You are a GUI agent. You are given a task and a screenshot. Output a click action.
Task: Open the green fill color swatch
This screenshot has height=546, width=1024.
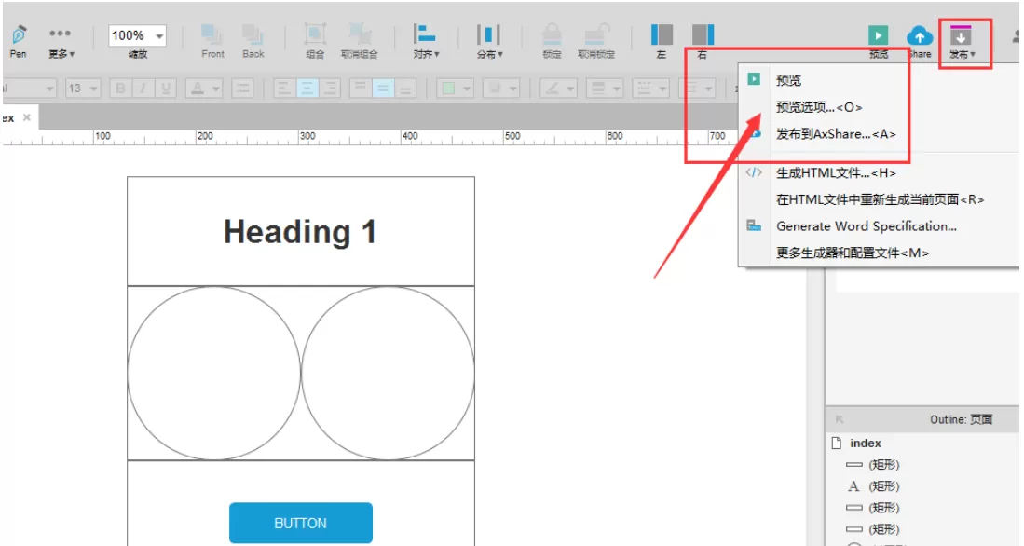(455, 89)
